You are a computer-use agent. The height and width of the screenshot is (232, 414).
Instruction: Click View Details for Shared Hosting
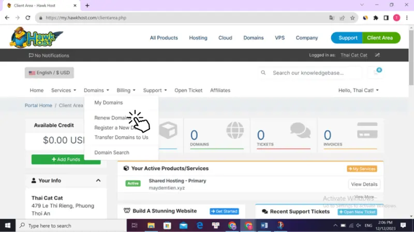coord(364,184)
